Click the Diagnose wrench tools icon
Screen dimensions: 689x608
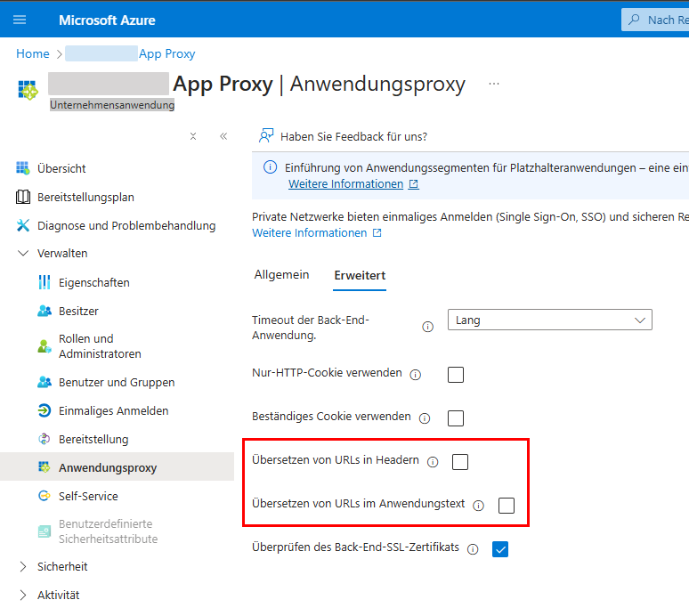coord(23,225)
